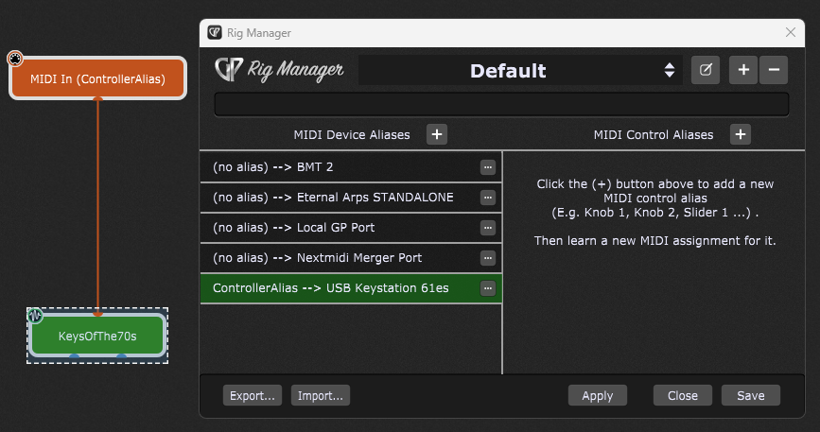
Task: Open options for Nextmidi Merger Port
Action: 488,258
